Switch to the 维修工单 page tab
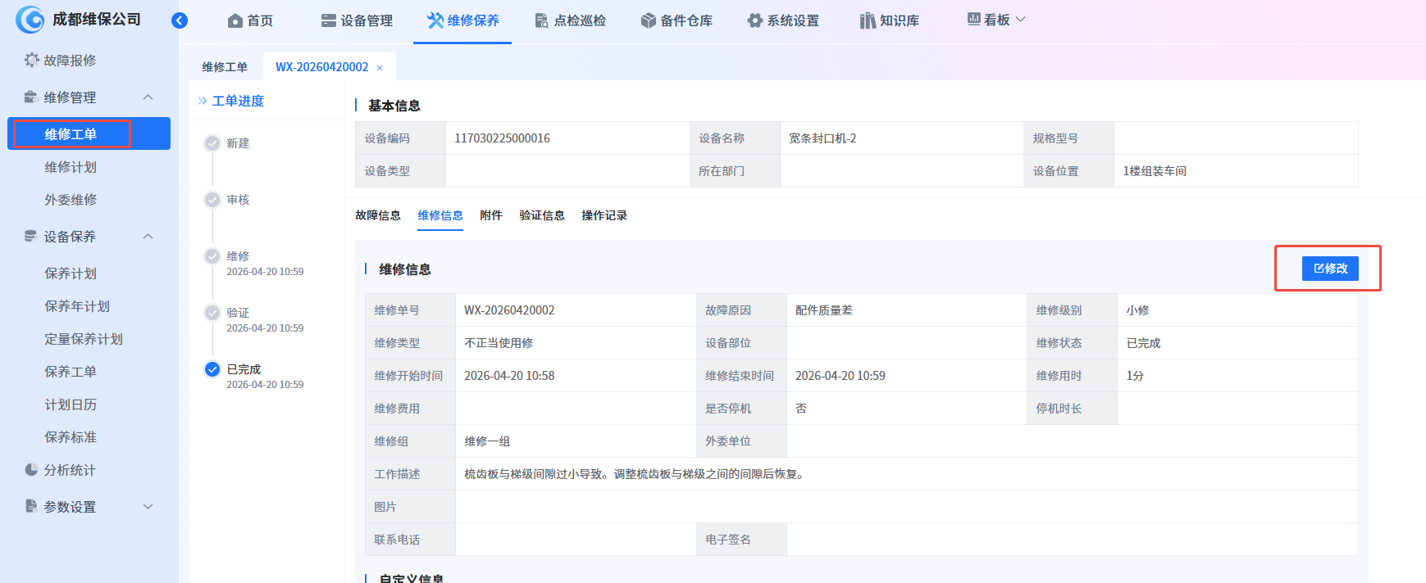1426x583 pixels. pyautogui.click(x=225, y=67)
